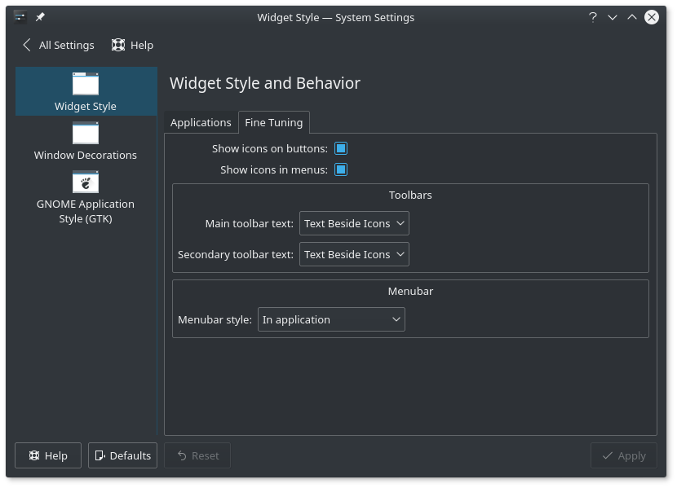Disable Show icons on buttons
The image size is (677, 488).
tap(340, 148)
